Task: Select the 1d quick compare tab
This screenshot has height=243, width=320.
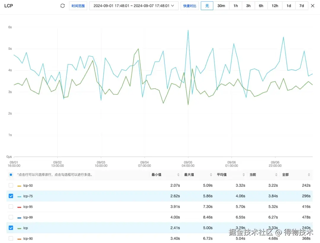Action: point(289,6)
